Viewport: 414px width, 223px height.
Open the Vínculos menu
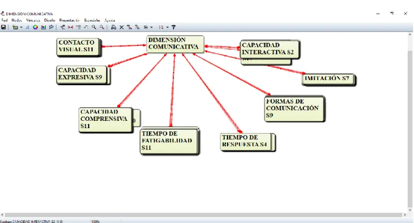coord(33,20)
